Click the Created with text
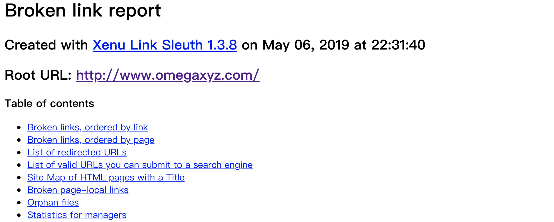 pos(46,45)
